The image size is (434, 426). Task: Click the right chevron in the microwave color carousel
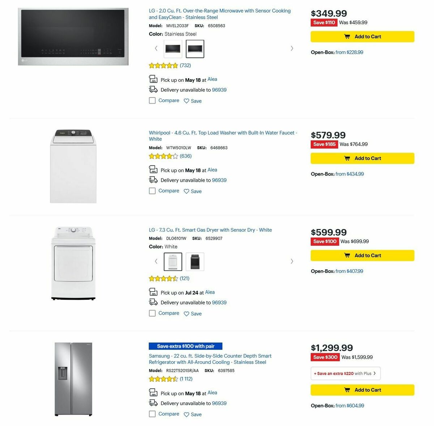point(292,48)
